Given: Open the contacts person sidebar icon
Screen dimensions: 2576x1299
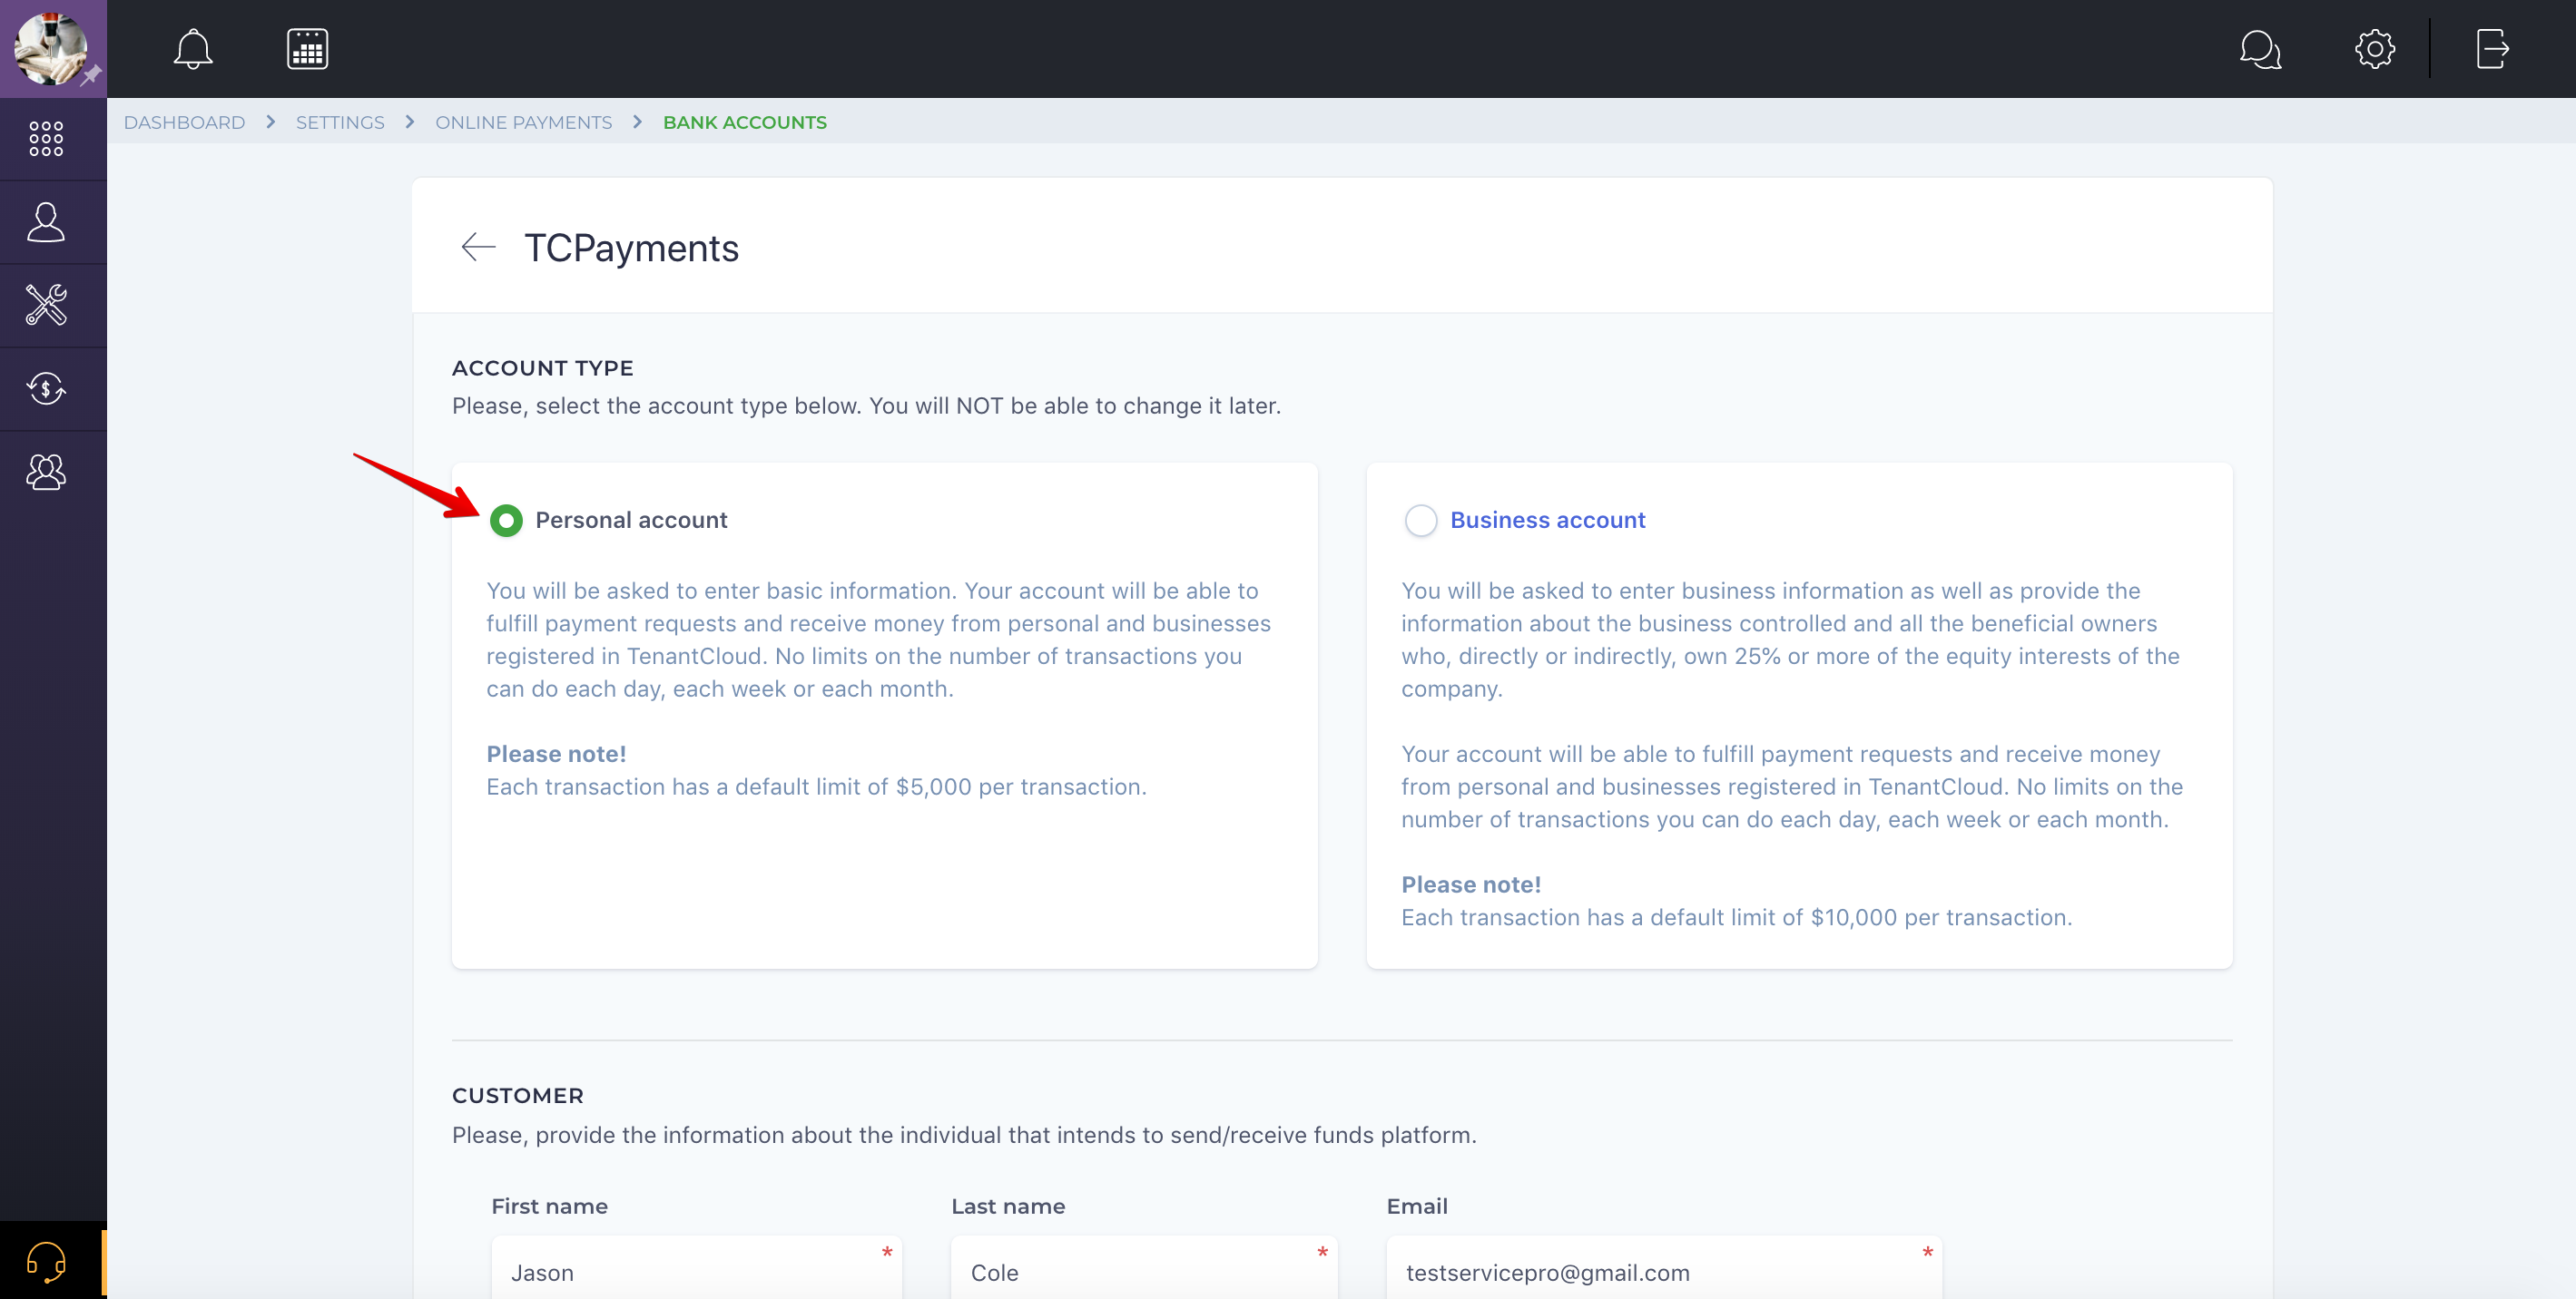Looking at the screenshot, I should (x=46, y=222).
